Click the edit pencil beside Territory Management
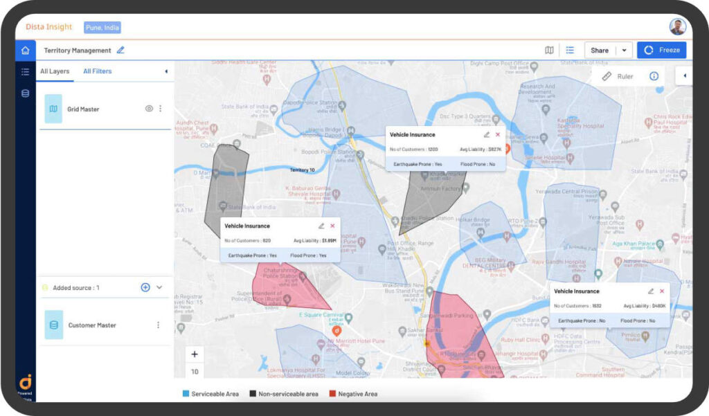This screenshot has height=416, width=709. (120, 50)
